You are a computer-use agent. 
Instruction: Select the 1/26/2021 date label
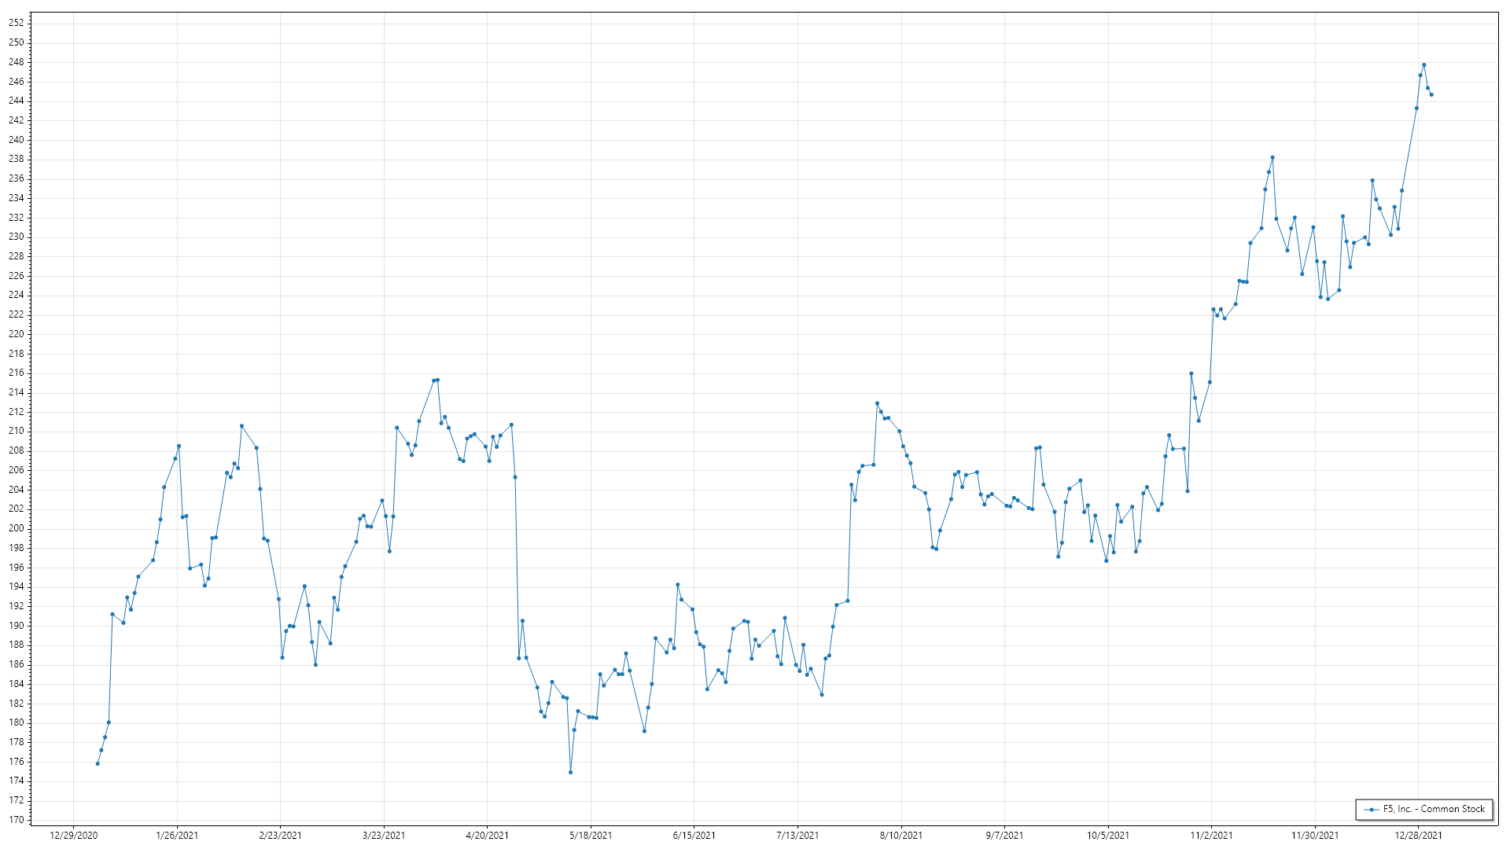click(x=177, y=836)
